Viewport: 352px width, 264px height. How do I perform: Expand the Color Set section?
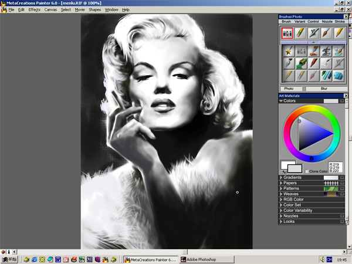point(281,205)
